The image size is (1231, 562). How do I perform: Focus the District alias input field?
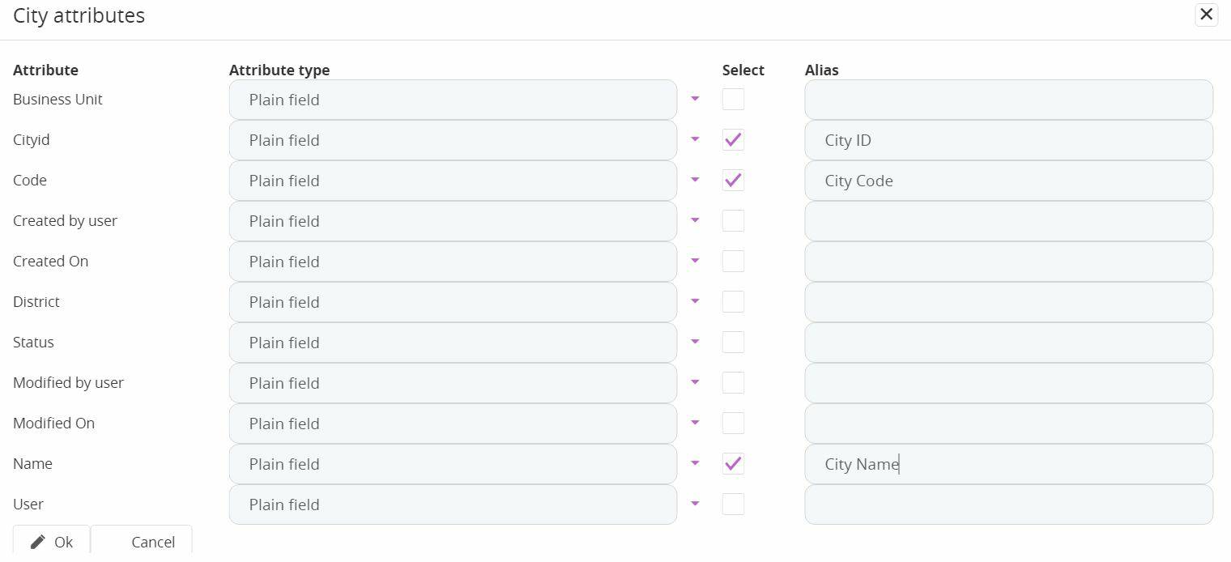pos(1008,302)
